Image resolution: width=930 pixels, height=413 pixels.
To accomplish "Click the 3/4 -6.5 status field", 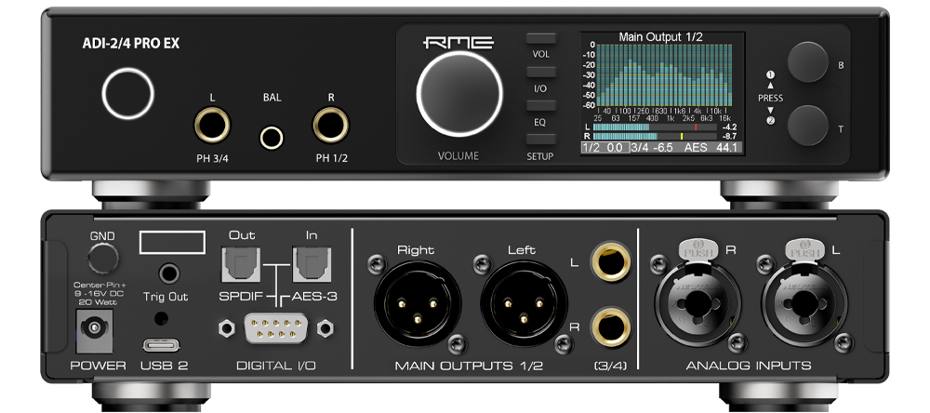I will point(651,147).
